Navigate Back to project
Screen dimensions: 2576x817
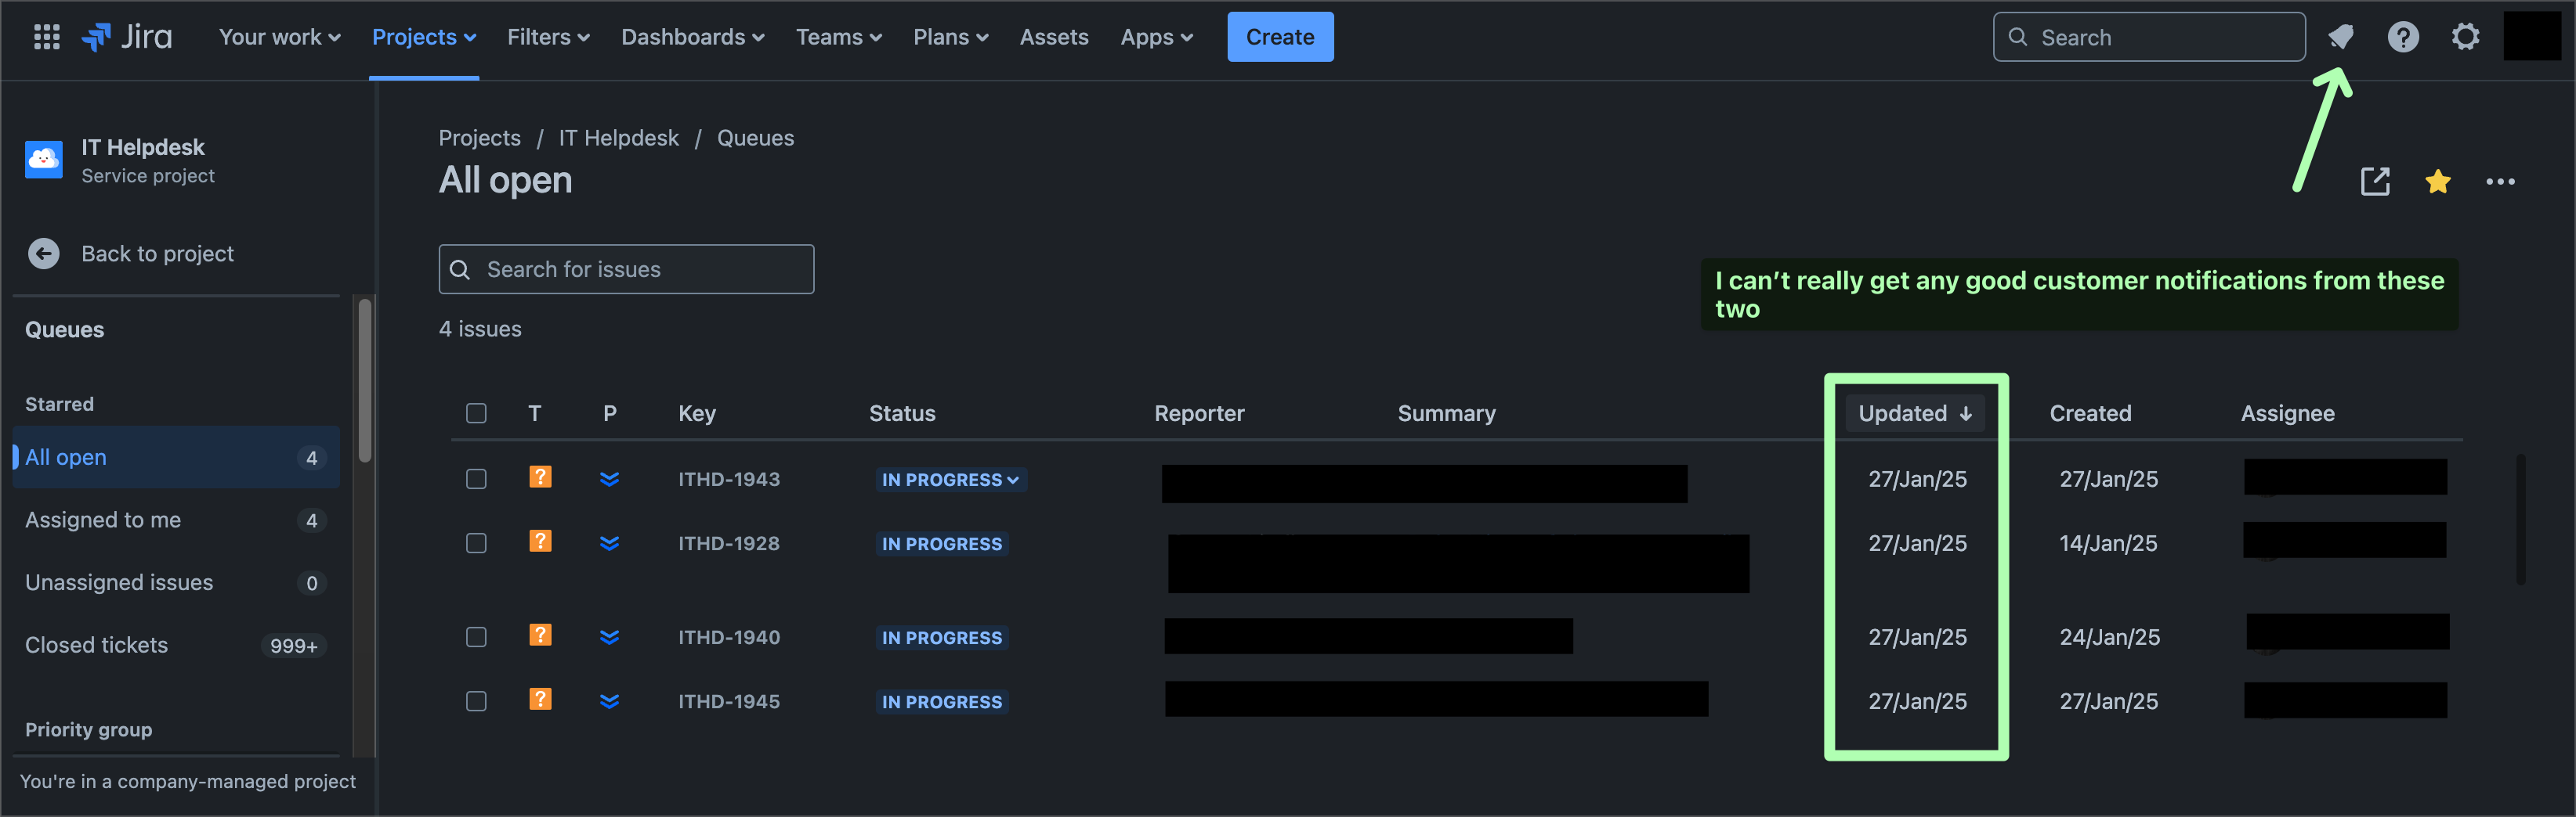click(156, 253)
